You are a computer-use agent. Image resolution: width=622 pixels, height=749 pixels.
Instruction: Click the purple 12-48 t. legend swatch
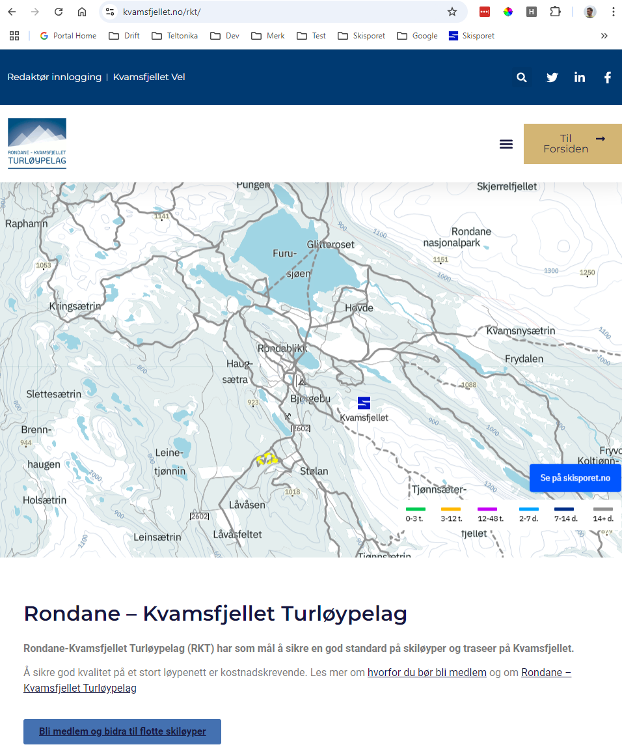(487, 509)
